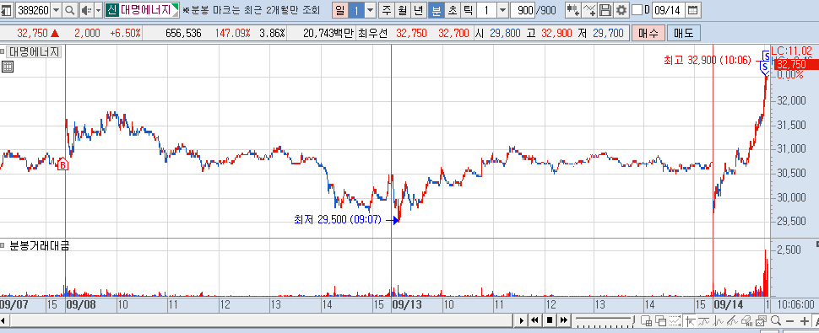Tick the D checkbox beside date field
819x333 pixels.
pos(637,10)
